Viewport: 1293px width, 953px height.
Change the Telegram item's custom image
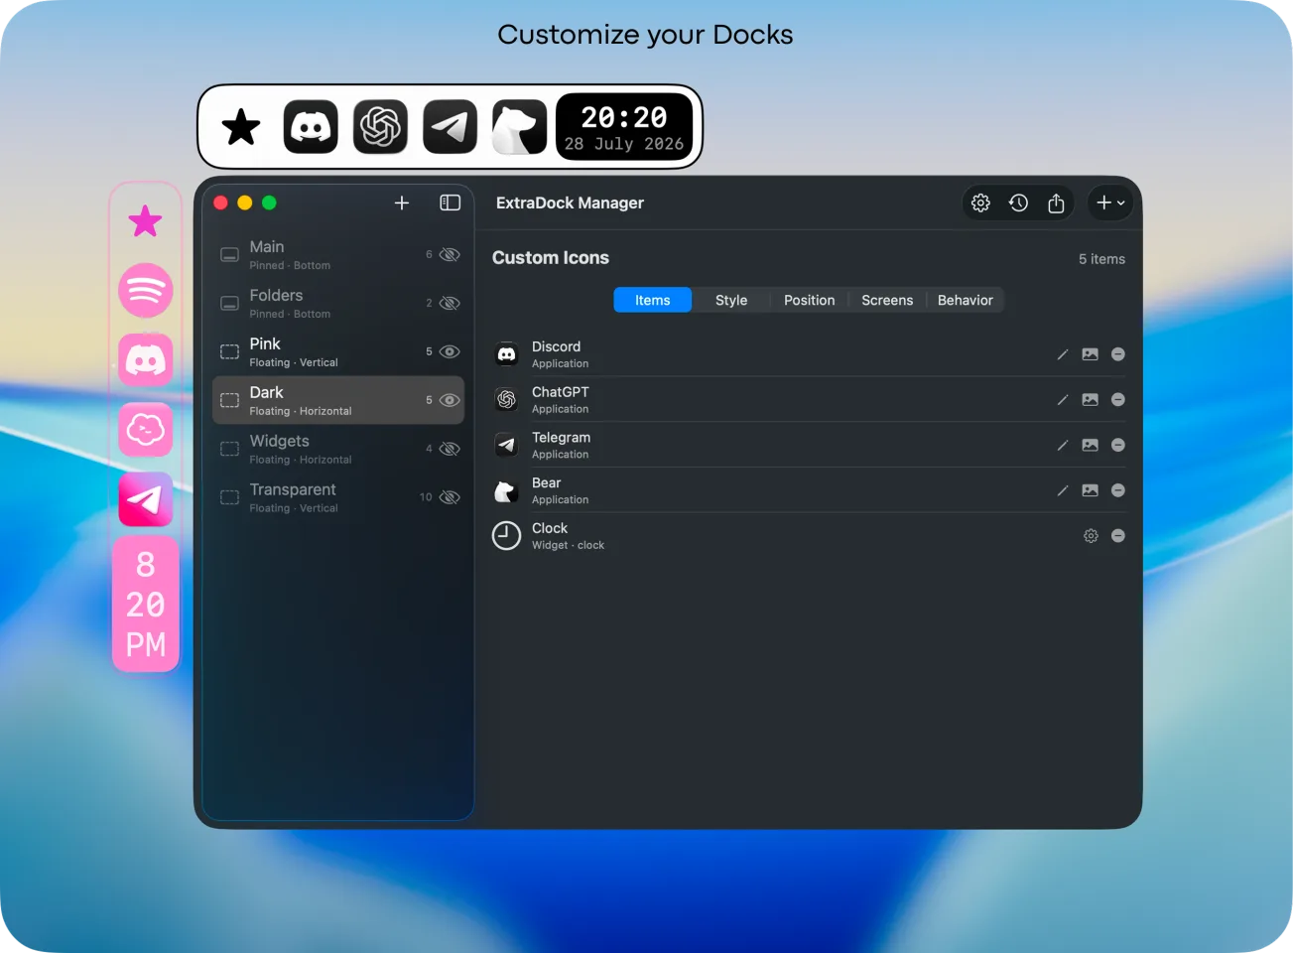[x=1090, y=445]
